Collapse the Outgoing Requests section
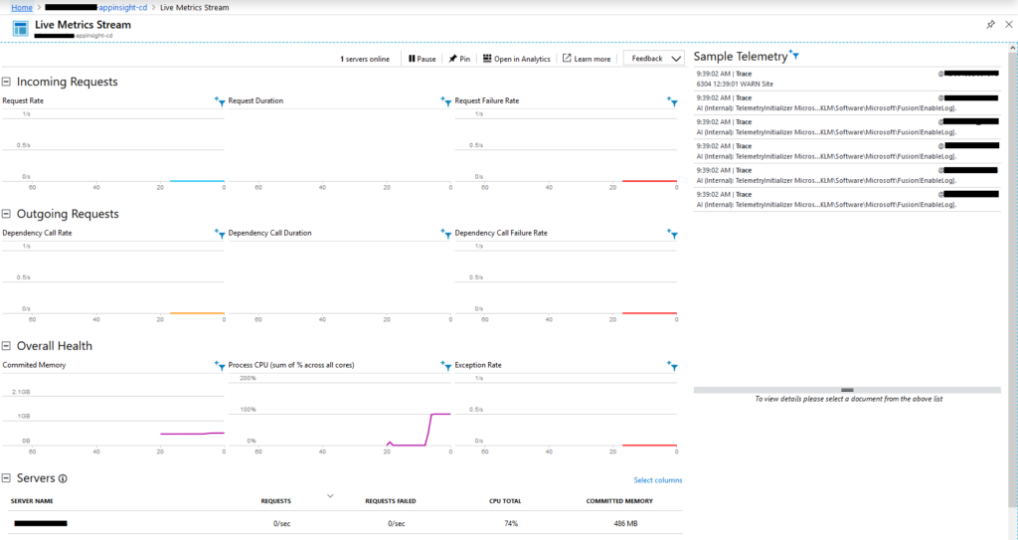The width and height of the screenshot is (1018, 540). point(7,214)
